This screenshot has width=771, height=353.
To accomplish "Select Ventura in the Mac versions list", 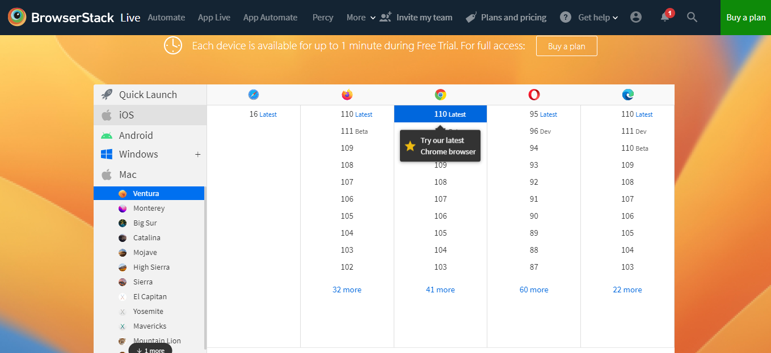I will click(x=149, y=193).
